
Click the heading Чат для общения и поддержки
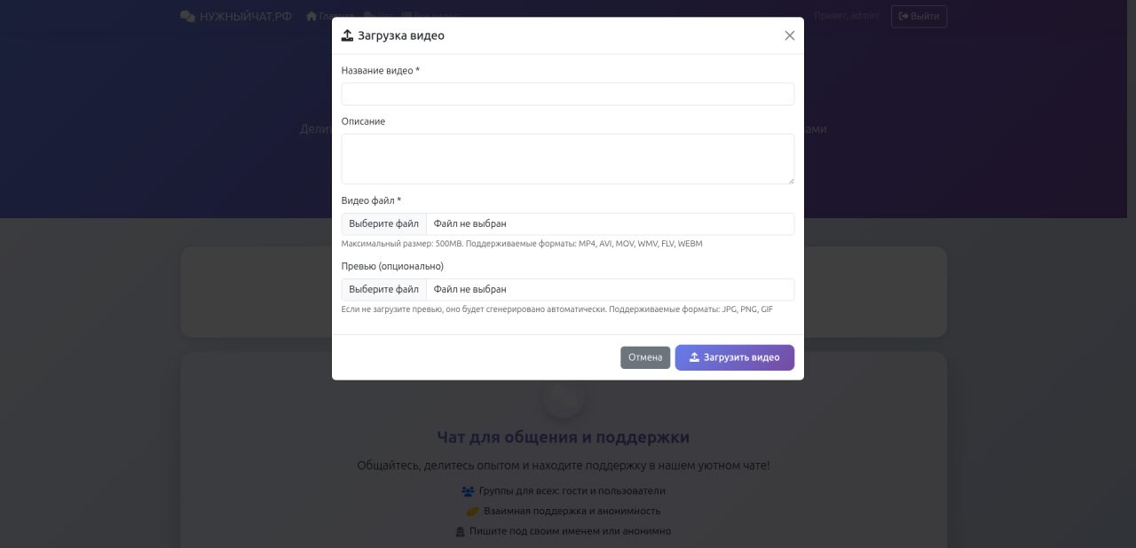563,437
